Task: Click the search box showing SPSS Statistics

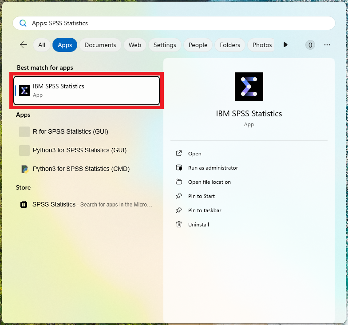Action: coord(174,23)
